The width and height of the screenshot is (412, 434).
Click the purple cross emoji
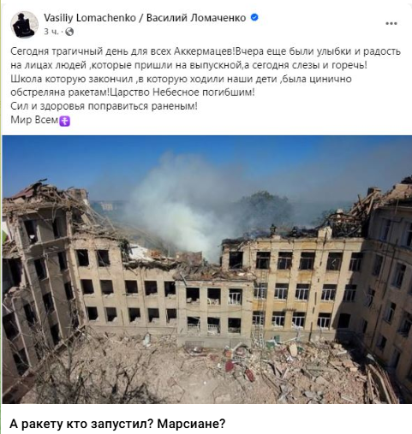pyautogui.click(x=65, y=121)
